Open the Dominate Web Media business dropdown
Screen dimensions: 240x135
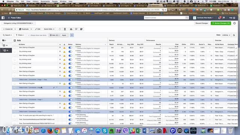pos(203,18)
